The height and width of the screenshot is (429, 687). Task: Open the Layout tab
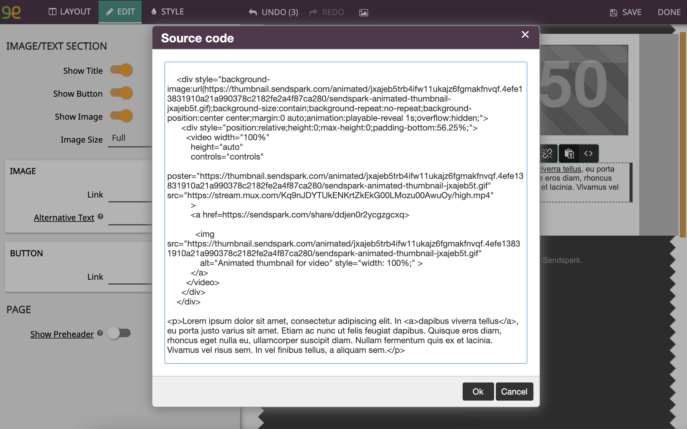[70, 12]
